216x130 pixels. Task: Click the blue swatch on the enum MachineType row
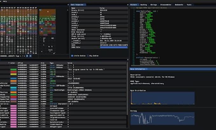point(13,90)
